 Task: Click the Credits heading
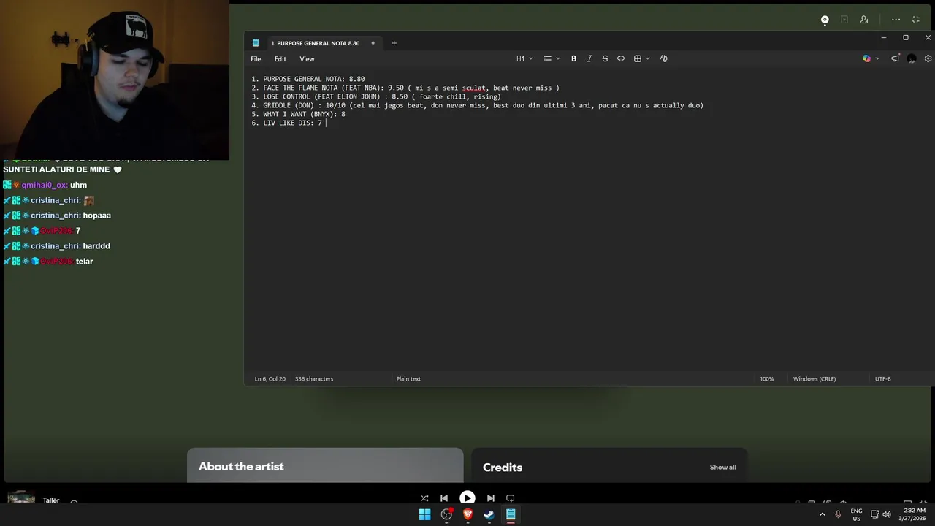click(503, 468)
